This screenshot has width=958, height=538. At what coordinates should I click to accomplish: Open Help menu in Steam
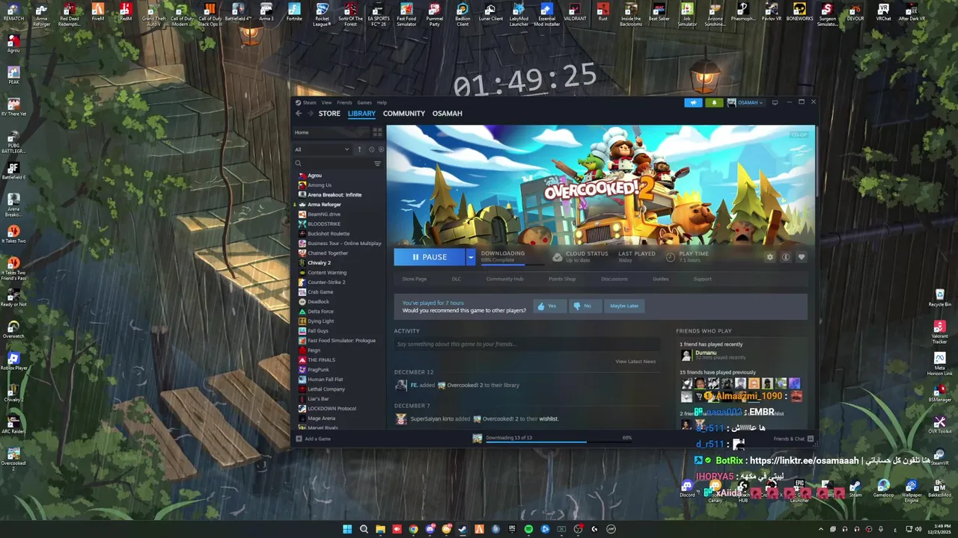pos(382,102)
